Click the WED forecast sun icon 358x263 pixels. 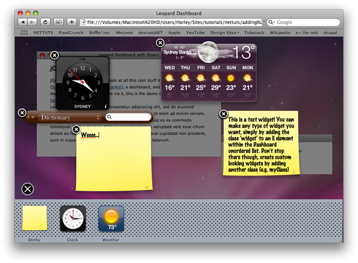click(x=169, y=78)
